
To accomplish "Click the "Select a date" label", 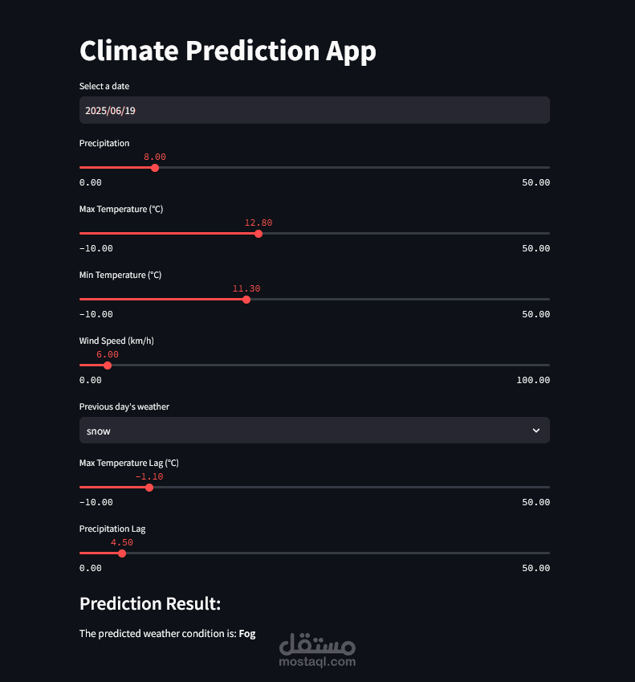I will pos(104,86).
